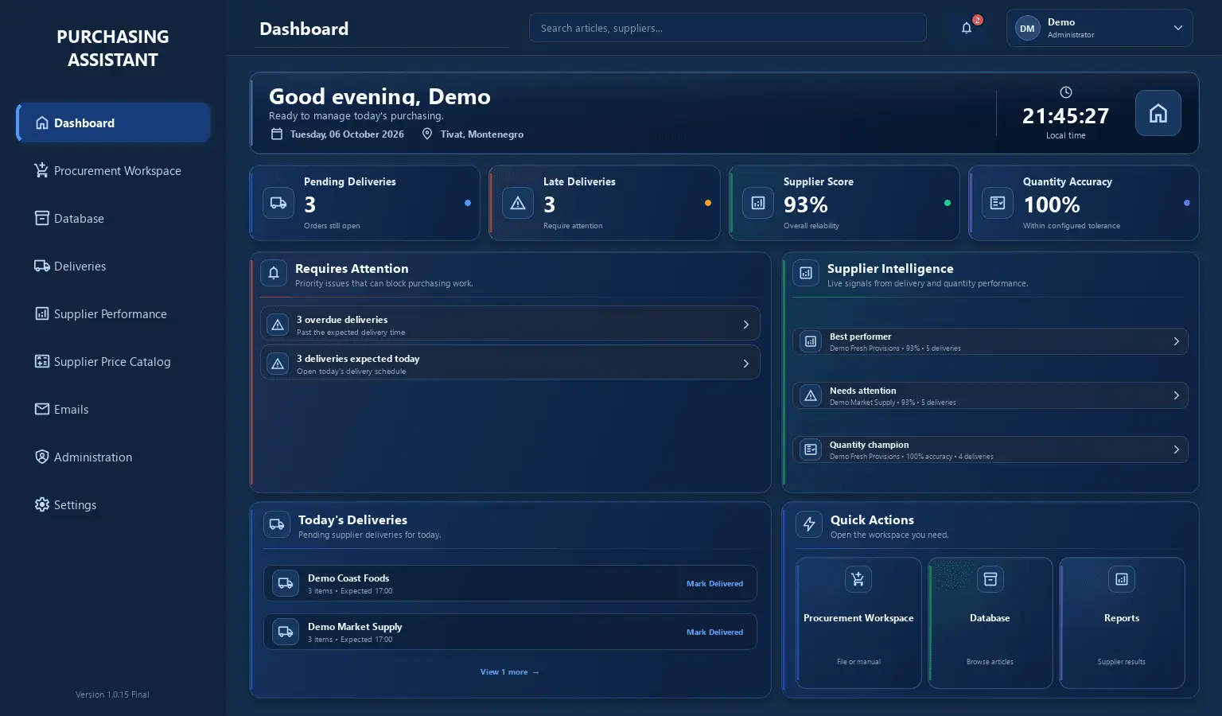1222x716 pixels.
Task: Open the Best performer row chevron
Action: pos(1176,341)
